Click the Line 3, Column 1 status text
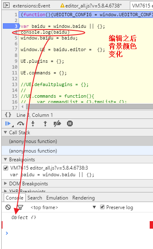 click(x=35, y=115)
